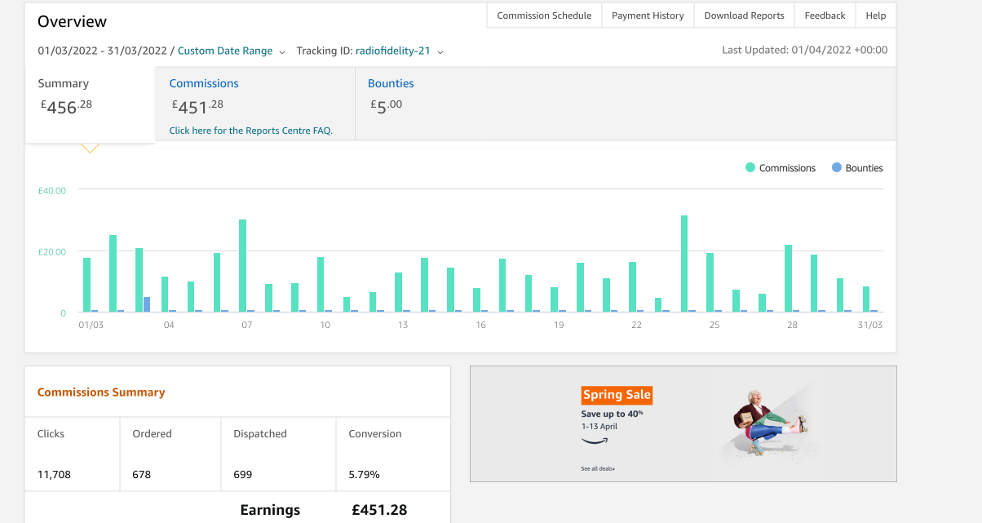Click the commissions bar for 01/03
The width and height of the screenshot is (982, 523).
point(87,285)
